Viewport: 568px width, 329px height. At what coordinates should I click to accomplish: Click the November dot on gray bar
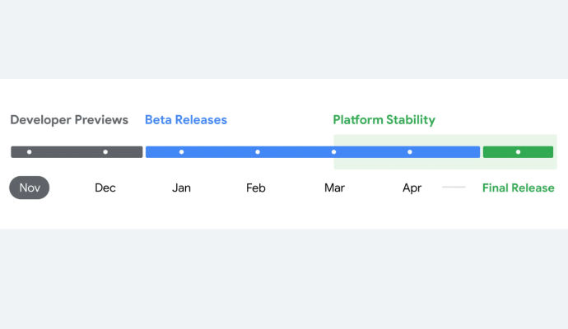click(x=30, y=152)
